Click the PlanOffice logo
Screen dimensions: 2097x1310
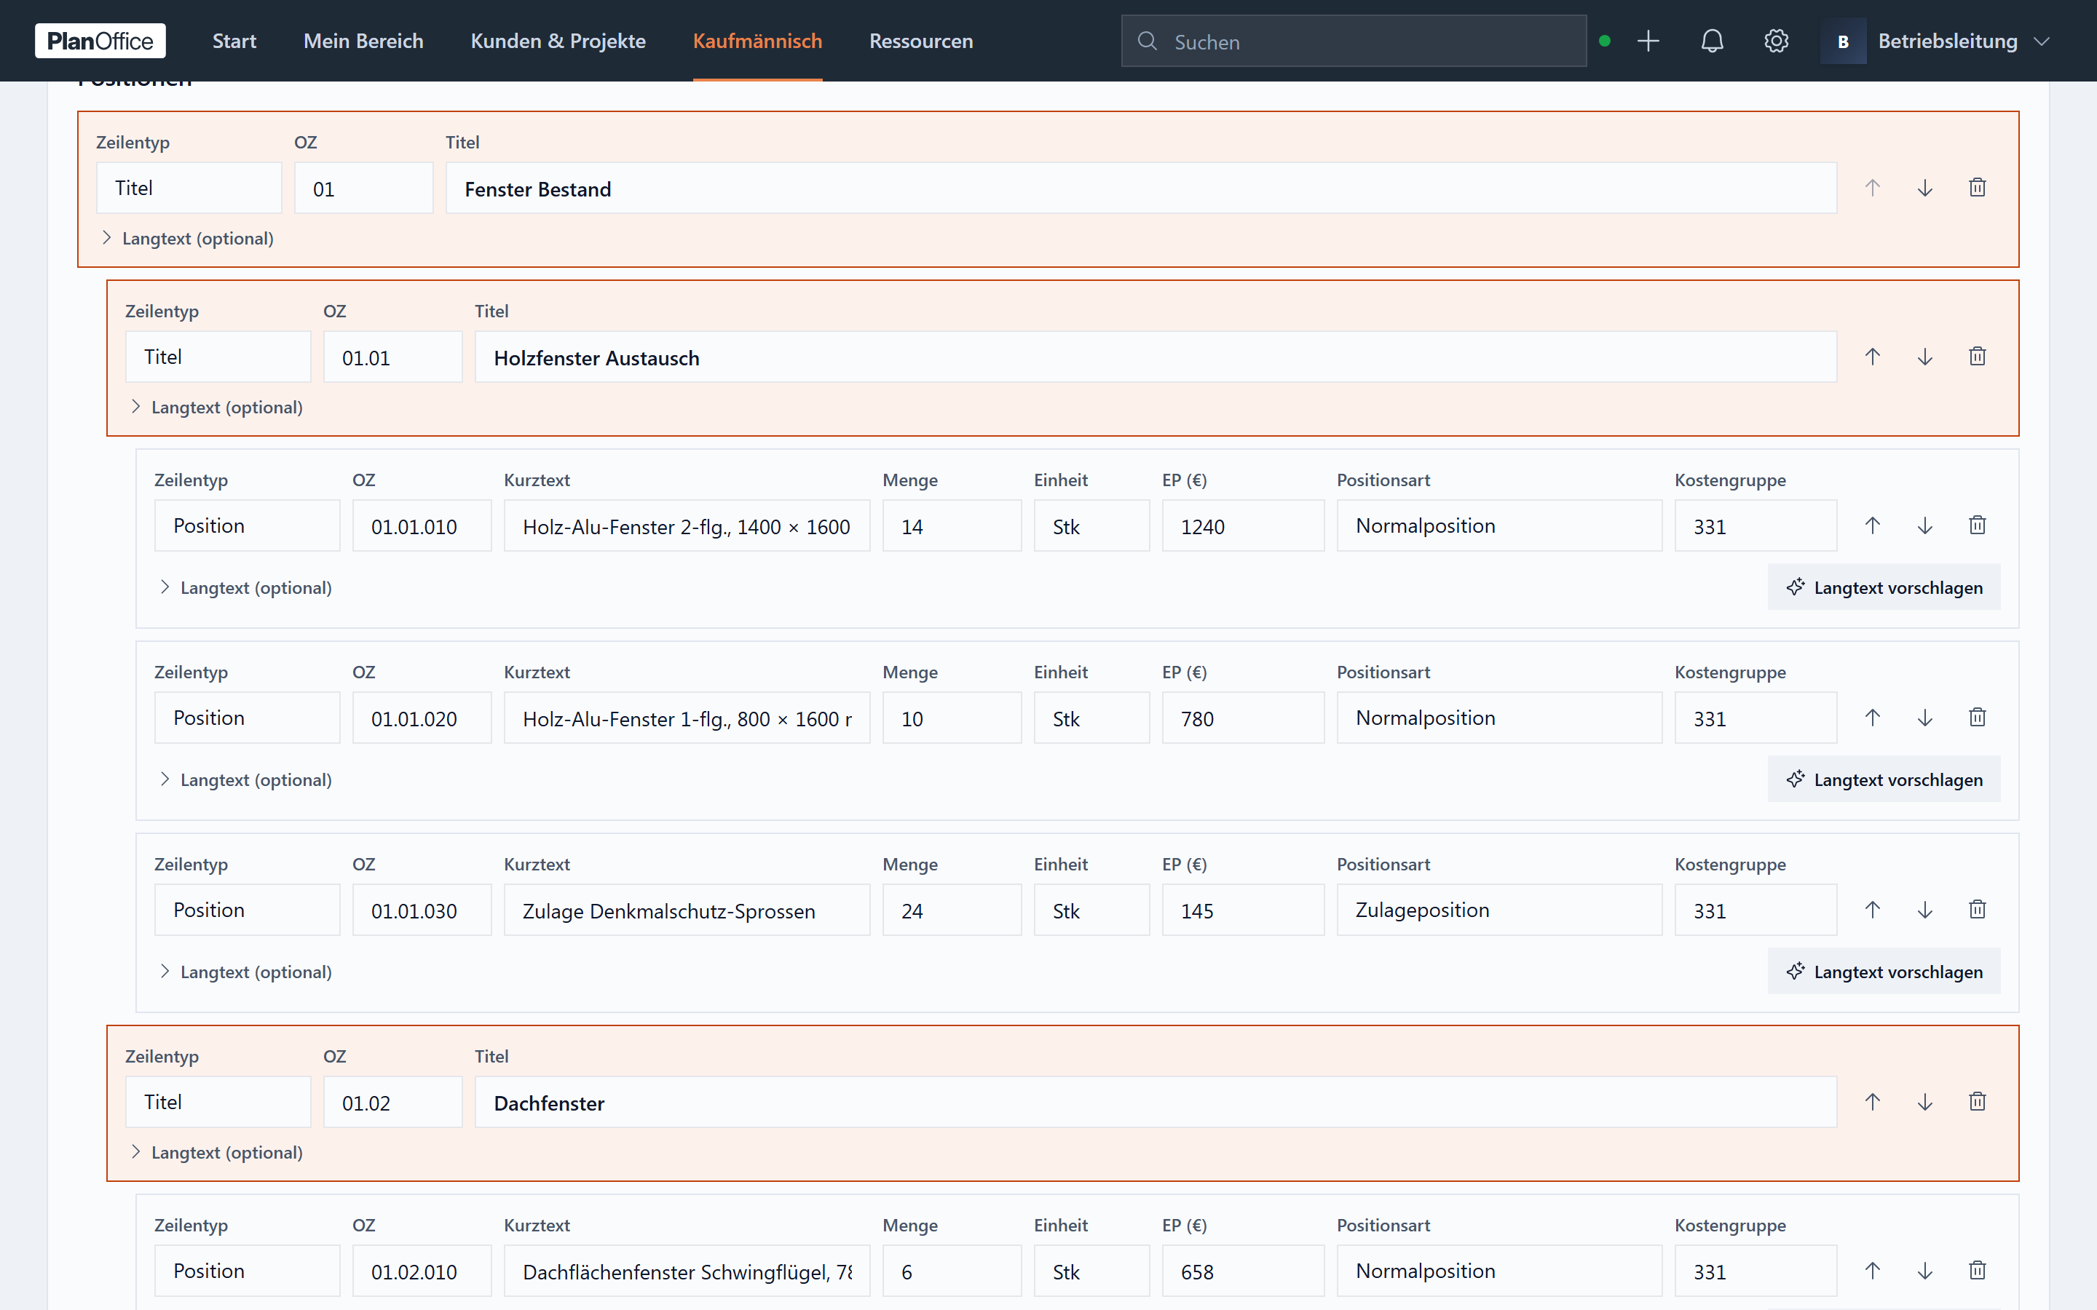(x=100, y=41)
